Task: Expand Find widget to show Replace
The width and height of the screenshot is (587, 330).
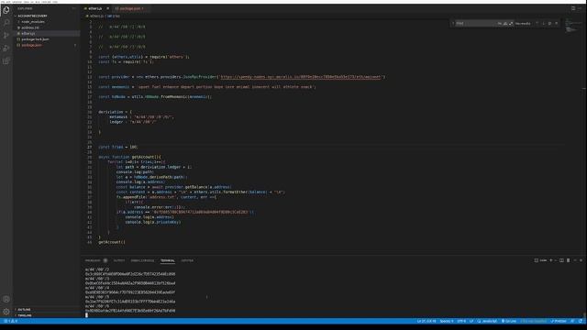Action: [x=453, y=23]
